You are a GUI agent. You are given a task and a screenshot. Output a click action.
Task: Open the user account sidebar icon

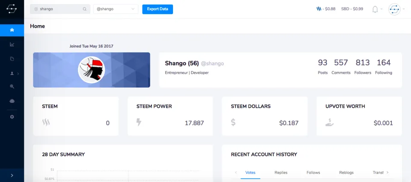click(12, 74)
